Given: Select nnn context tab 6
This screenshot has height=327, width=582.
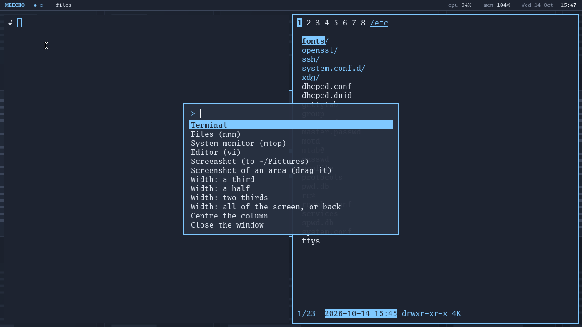Looking at the screenshot, I should pos(345,23).
